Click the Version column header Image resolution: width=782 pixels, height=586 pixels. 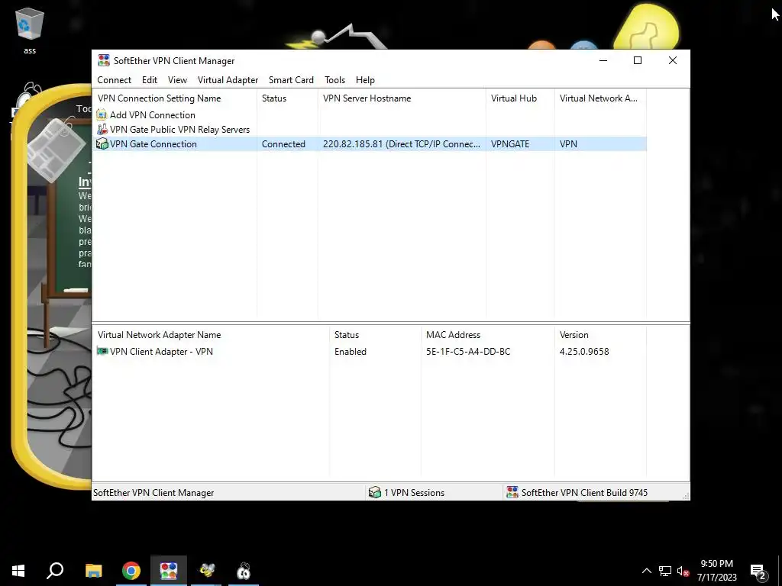tap(600, 335)
